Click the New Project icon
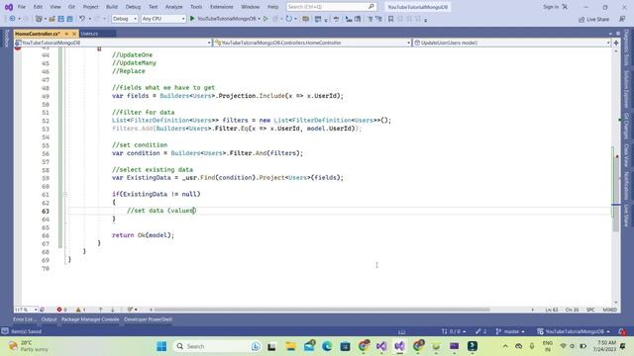Viewport: 634px width, 356px height. point(39,19)
